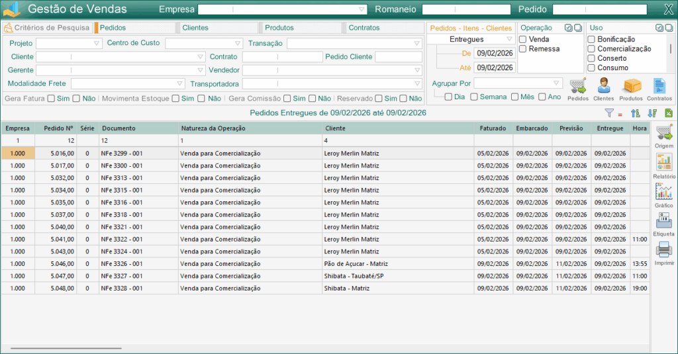Switch to the Produtos tab
This screenshot has height=354, width=678.
pos(279,28)
